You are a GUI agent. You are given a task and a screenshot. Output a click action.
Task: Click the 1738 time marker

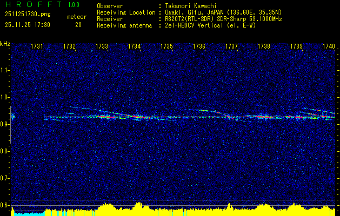coord(264,46)
